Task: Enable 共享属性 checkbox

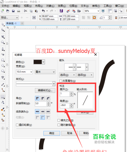Action: click(61, 81)
